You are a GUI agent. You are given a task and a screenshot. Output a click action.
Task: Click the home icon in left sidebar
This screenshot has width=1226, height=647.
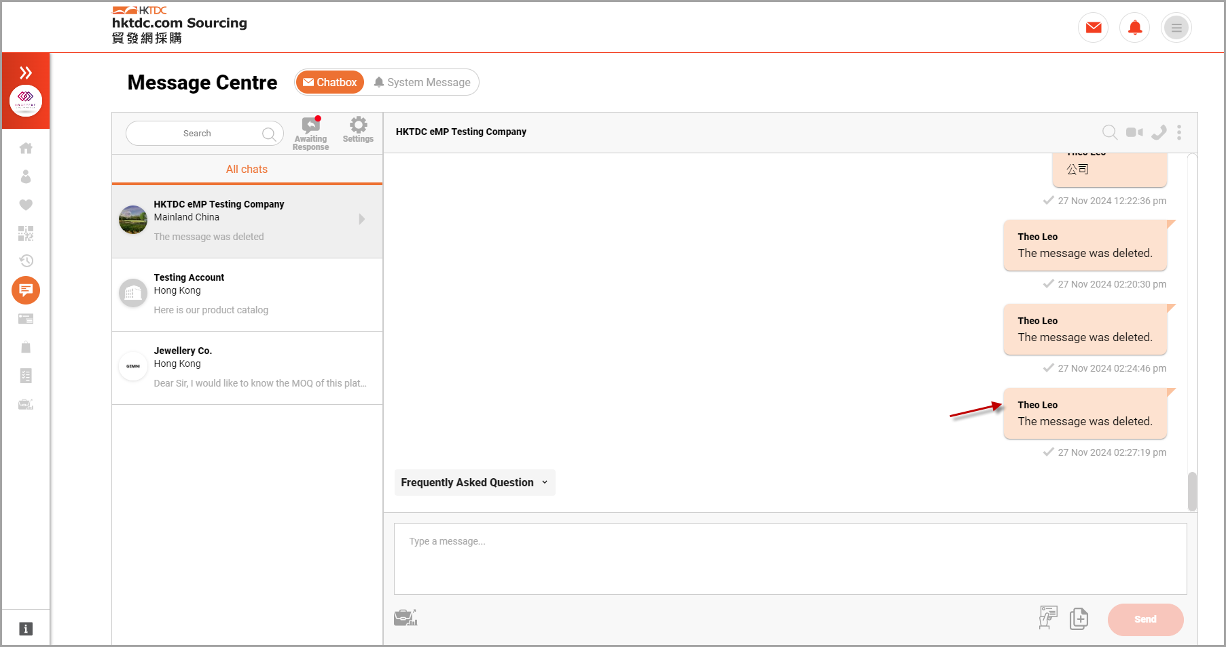(x=26, y=148)
